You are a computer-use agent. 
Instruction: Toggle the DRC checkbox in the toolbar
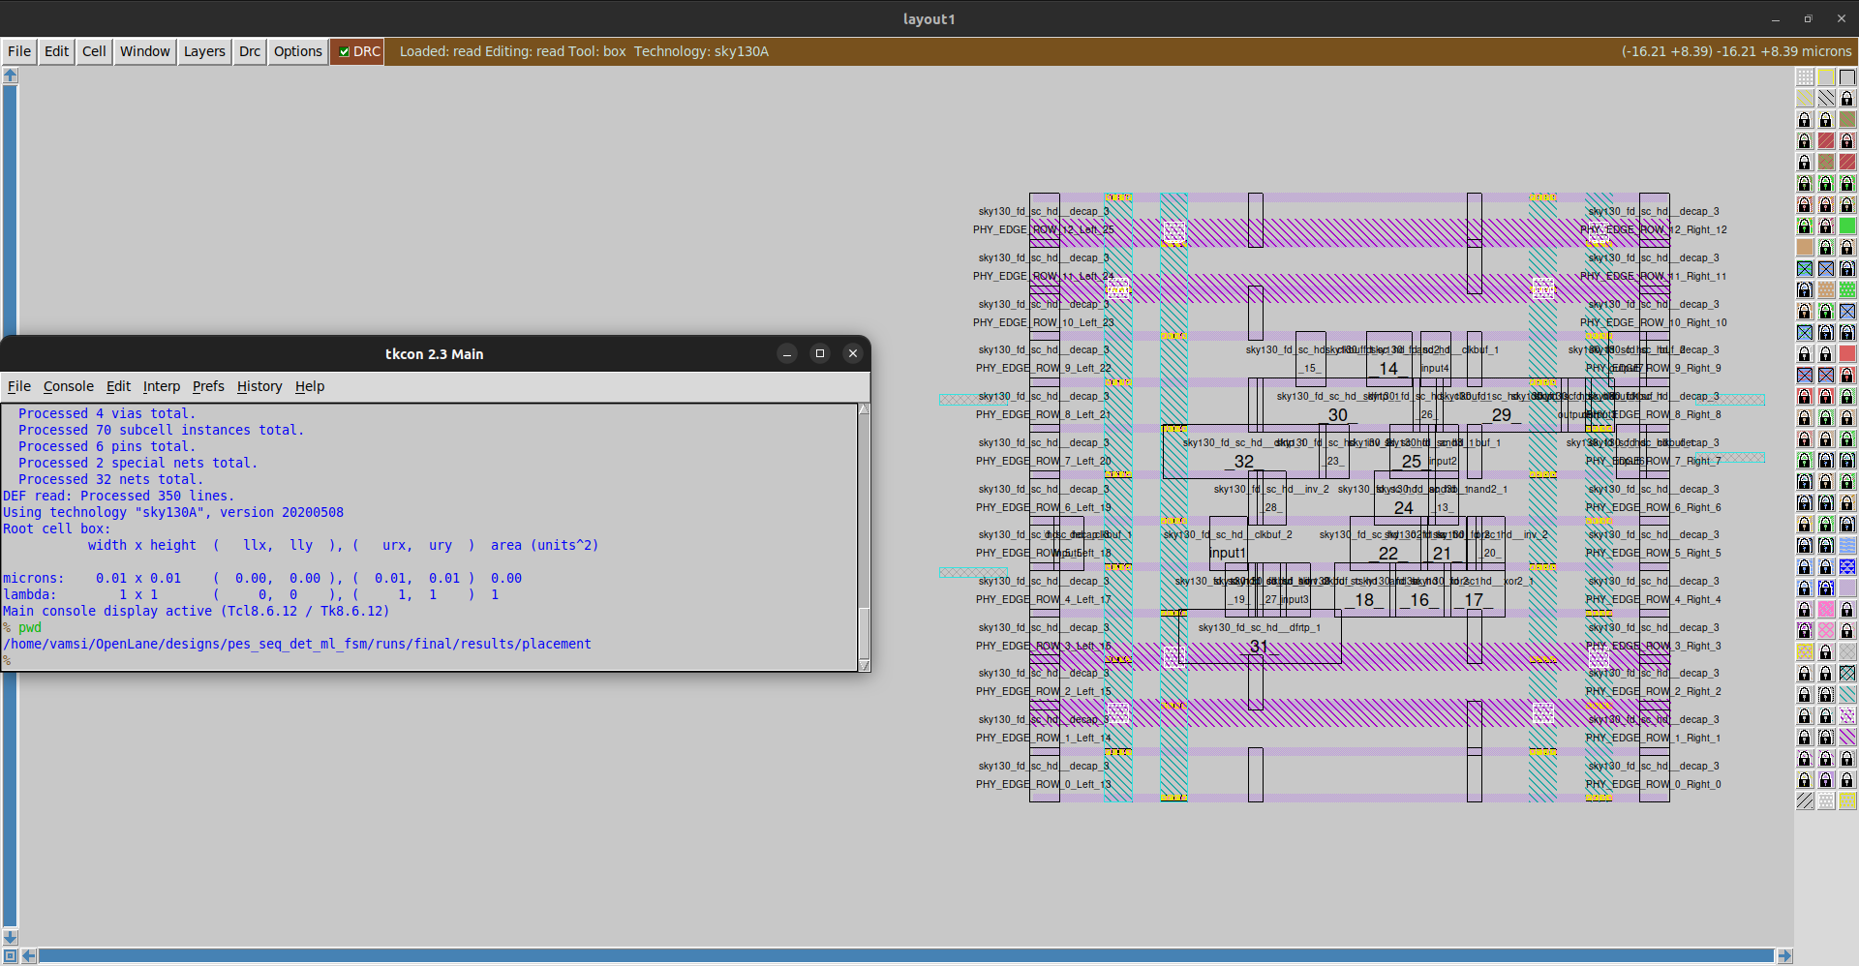pyautogui.click(x=344, y=52)
